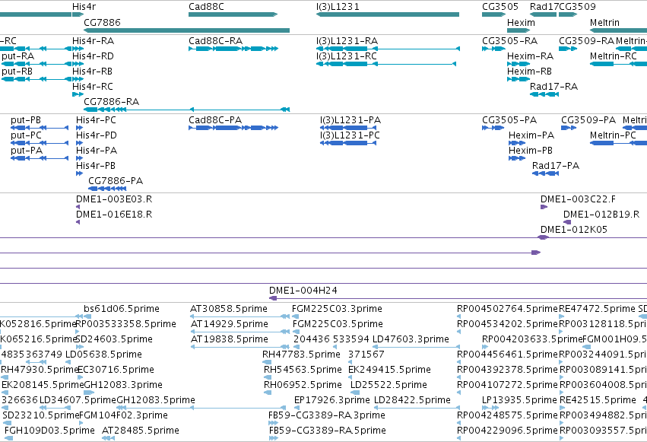Click the RH47783.5prime EST label
647x442 pixels.
point(302,355)
